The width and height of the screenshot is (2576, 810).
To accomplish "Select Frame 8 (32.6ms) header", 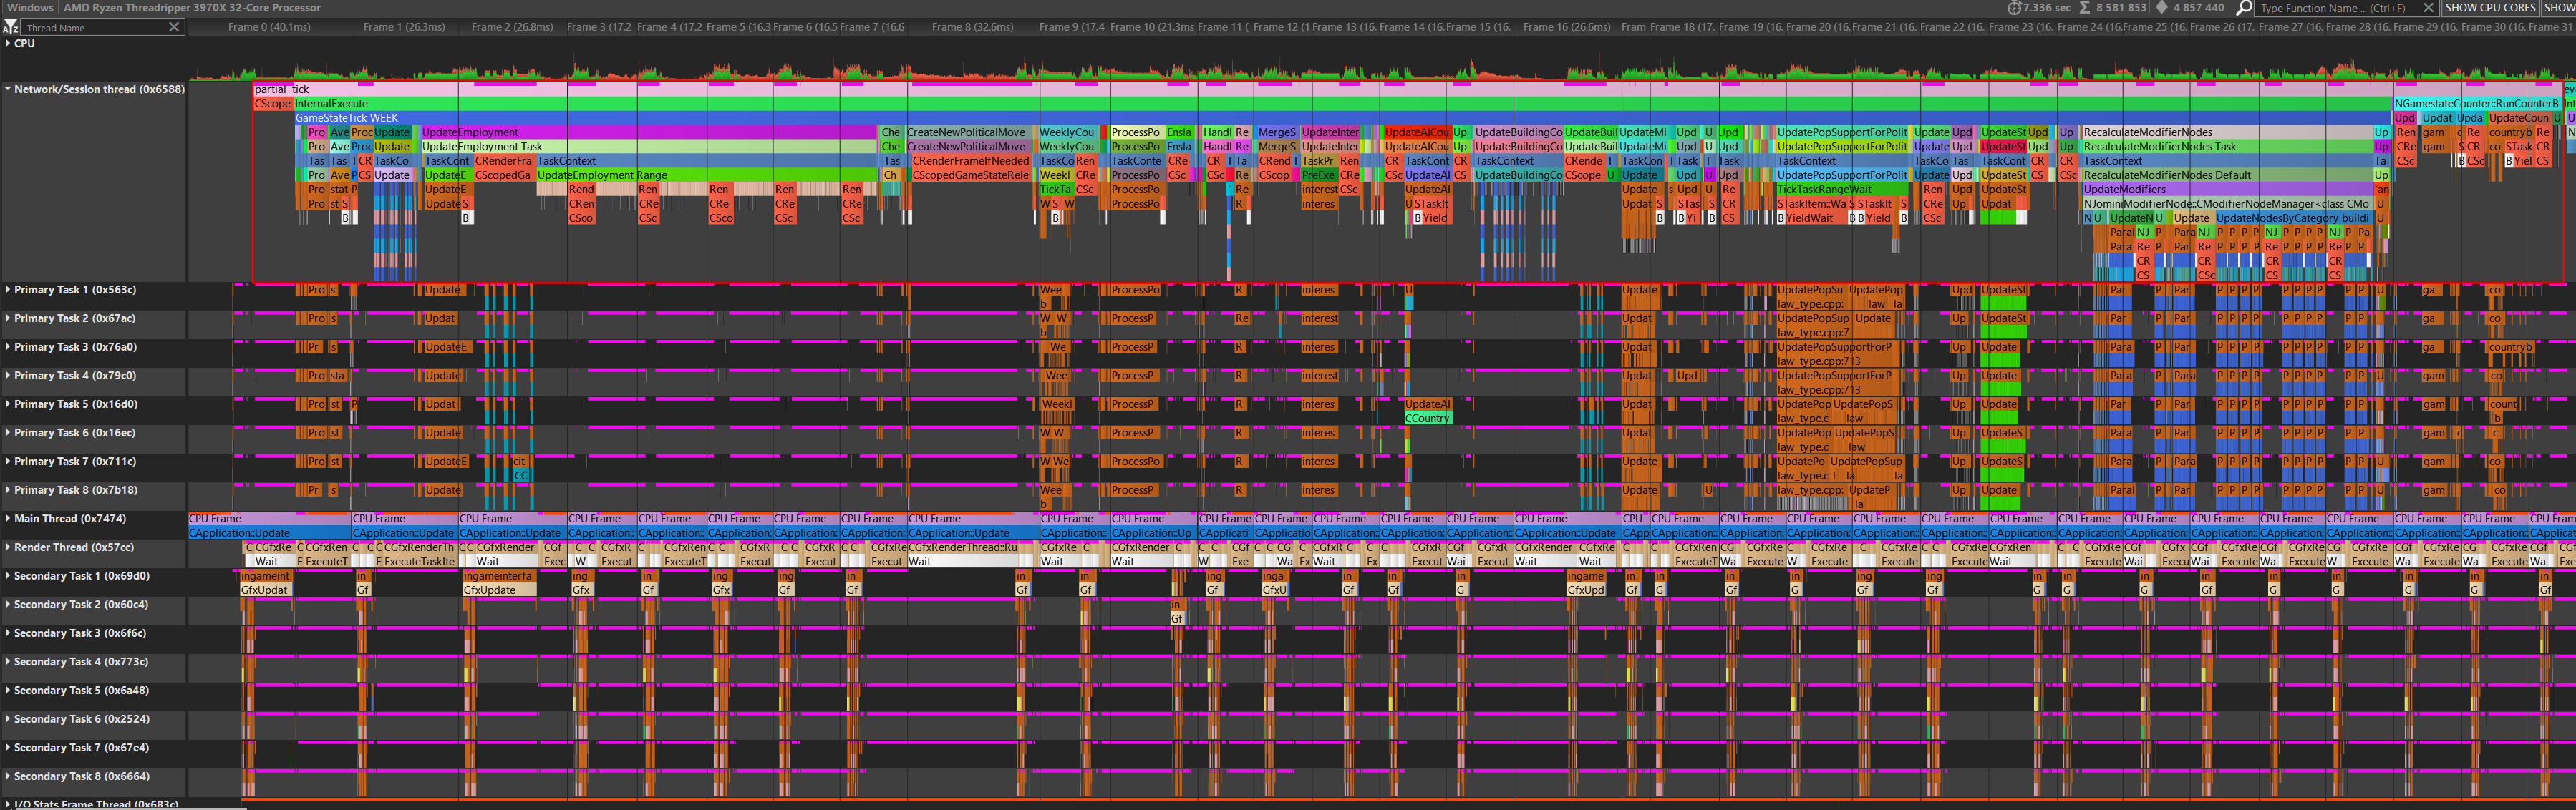I will click(x=972, y=27).
